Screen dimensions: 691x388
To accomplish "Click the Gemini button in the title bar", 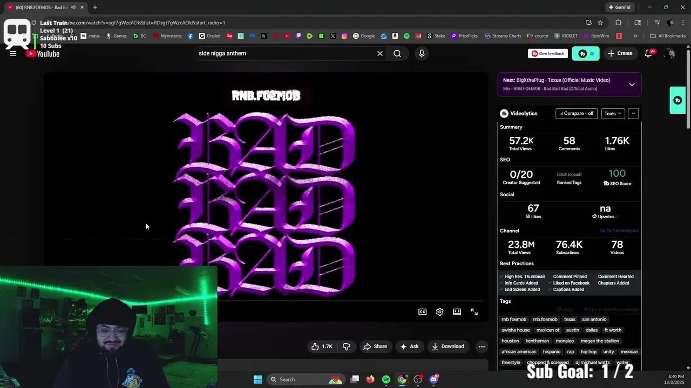I will click(619, 7).
